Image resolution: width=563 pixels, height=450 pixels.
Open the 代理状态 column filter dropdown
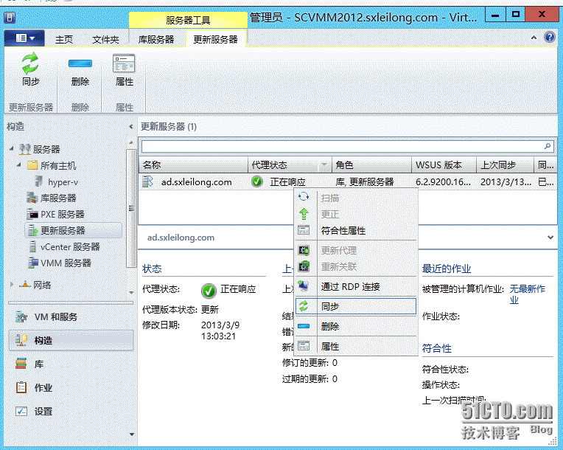324,165
